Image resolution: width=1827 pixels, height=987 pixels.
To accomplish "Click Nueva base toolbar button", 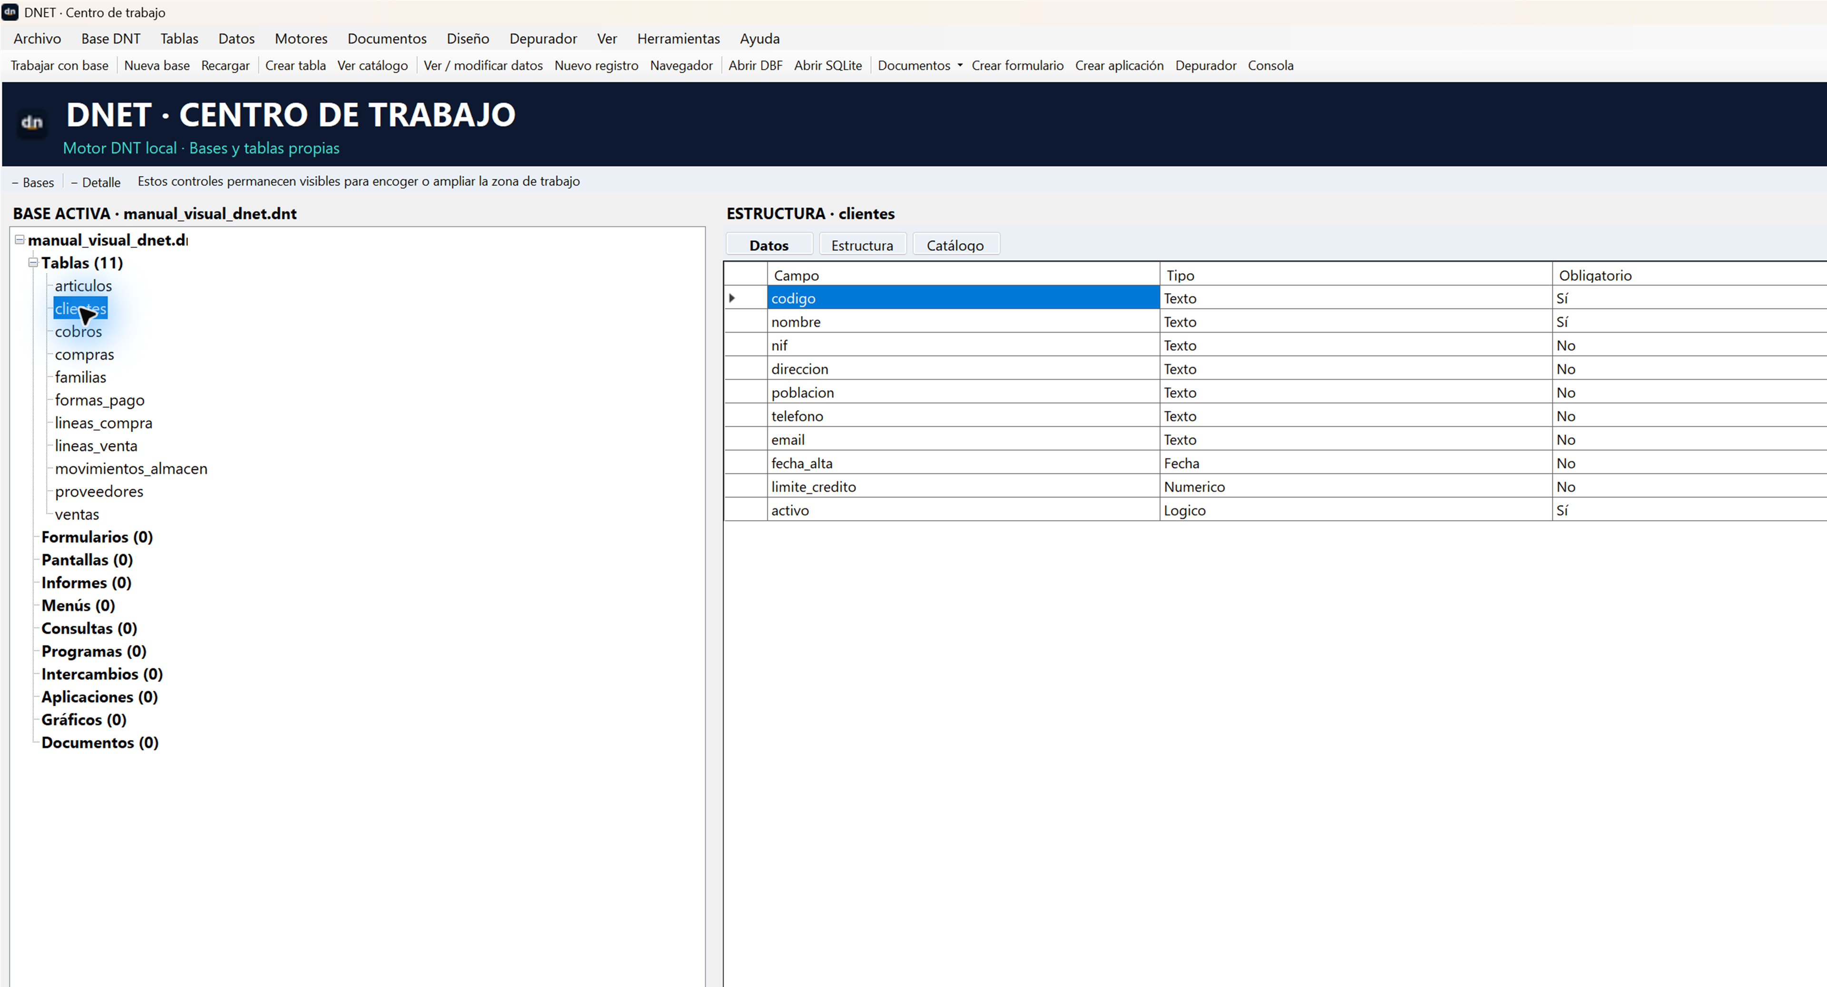I will click(157, 65).
